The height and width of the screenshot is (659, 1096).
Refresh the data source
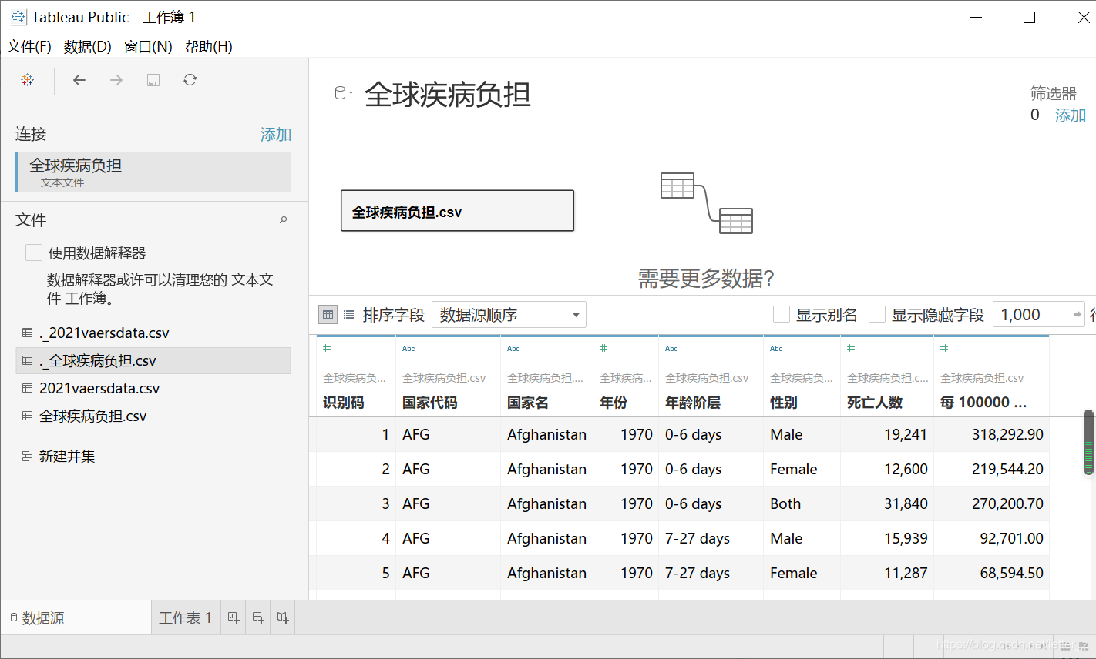point(190,80)
